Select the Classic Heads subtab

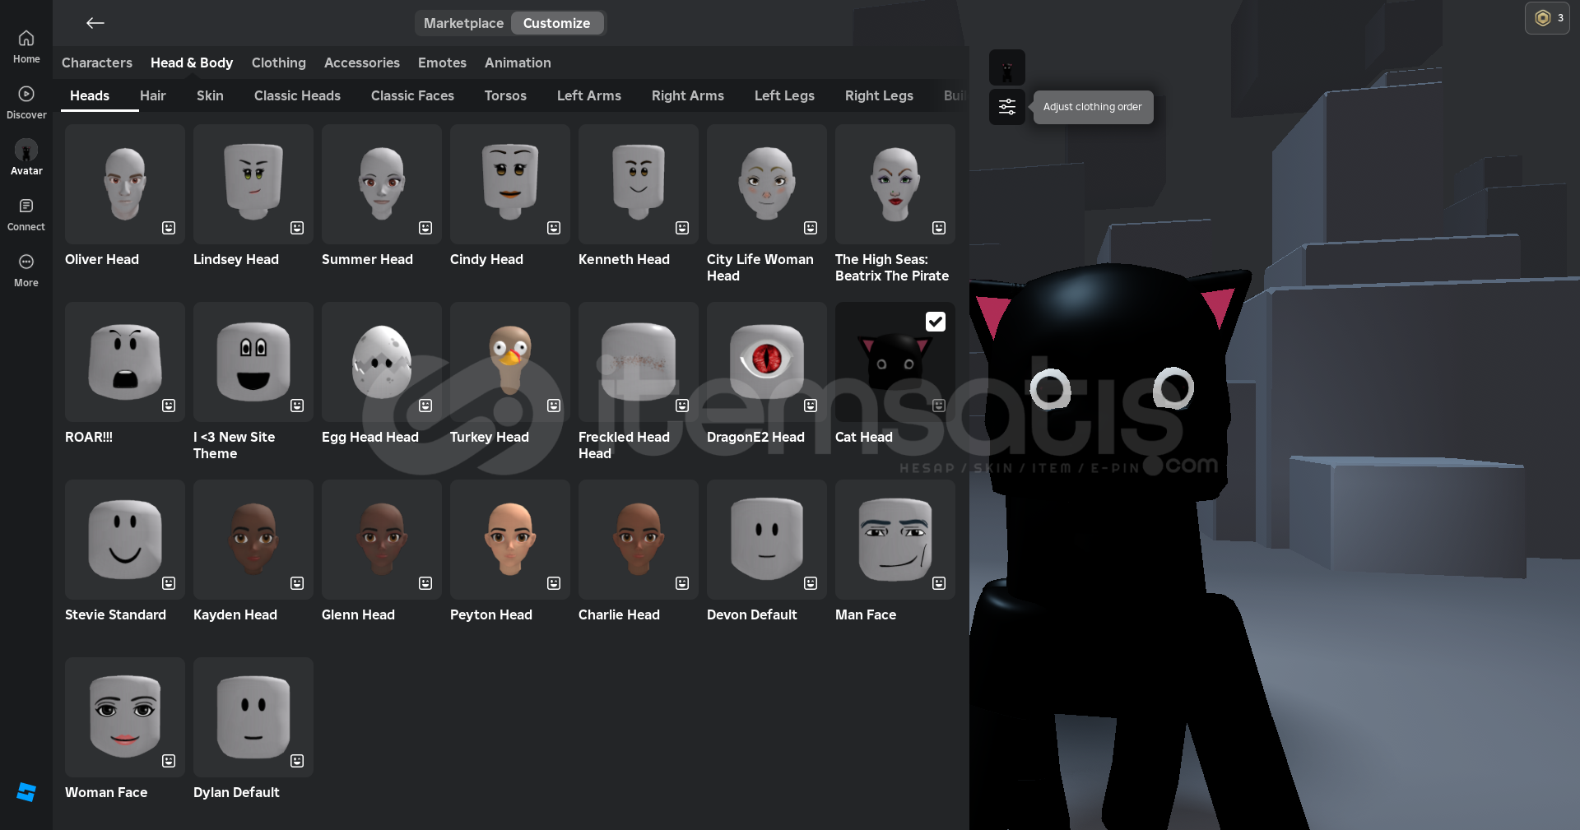(x=297, y=95)
